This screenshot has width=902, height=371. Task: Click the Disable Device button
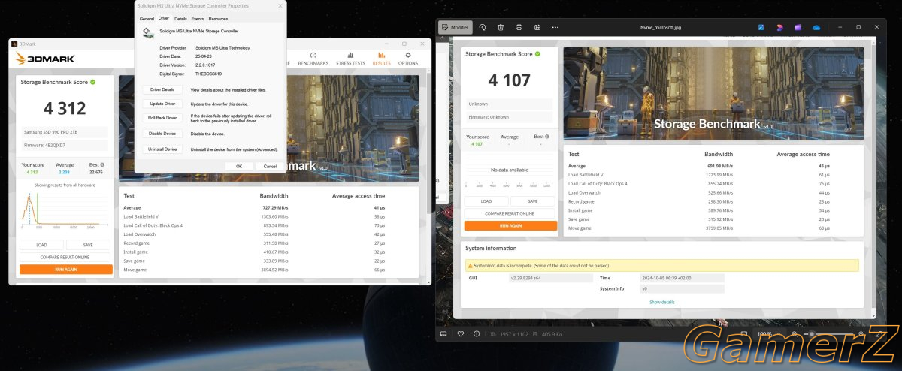click(x=162, y=133)
